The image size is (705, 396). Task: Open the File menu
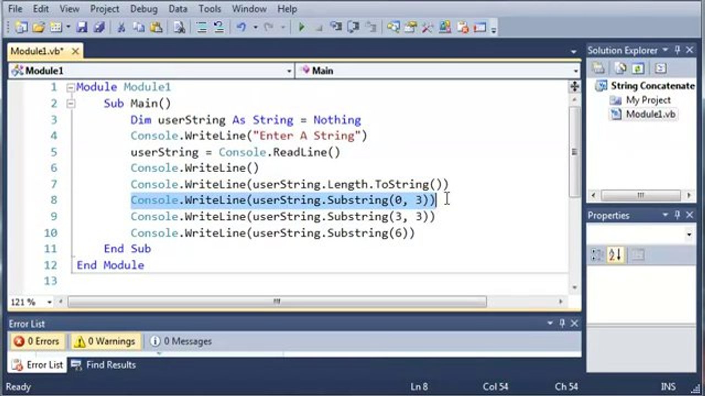pyautogui.click(x=15, y=9)
